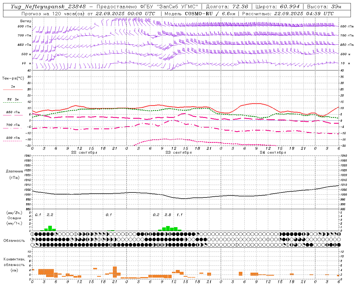The width and height of the screenshot is (355, 284).
Task: Click the model name COSMO-RU / 6.6км
Action: coord(210,14)
